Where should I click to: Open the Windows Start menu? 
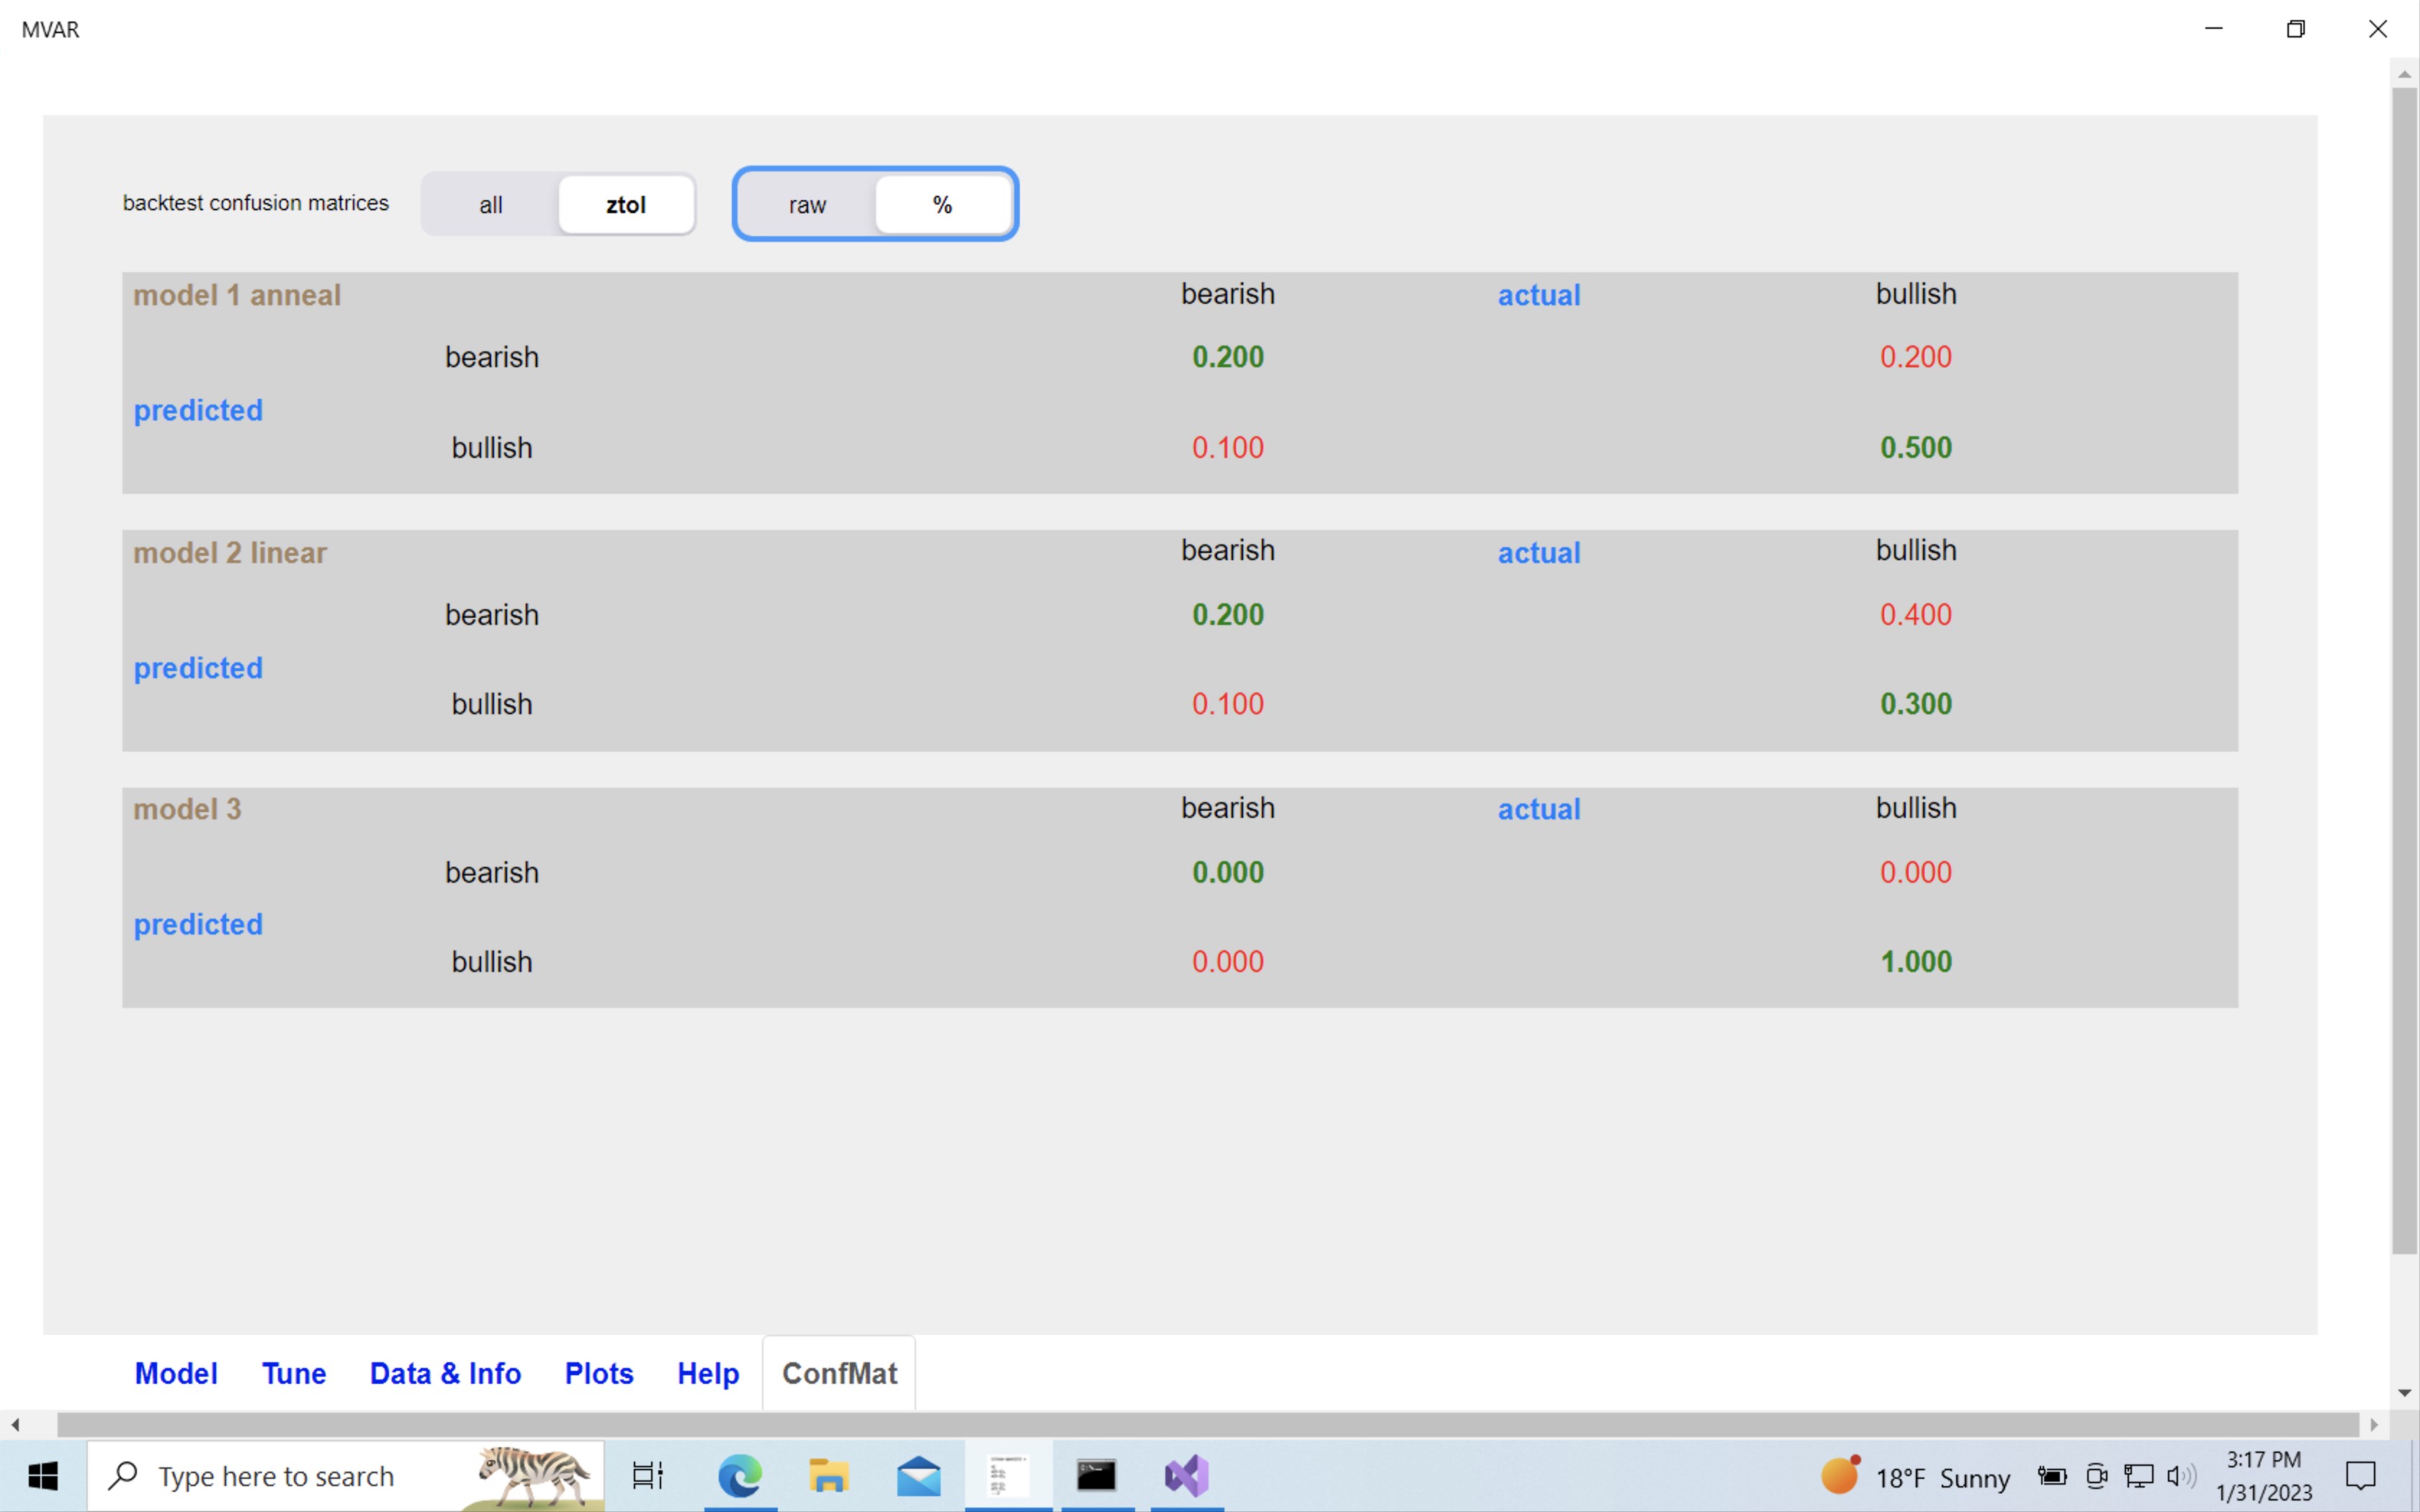pyautogui.click(x=43, y=1476)
